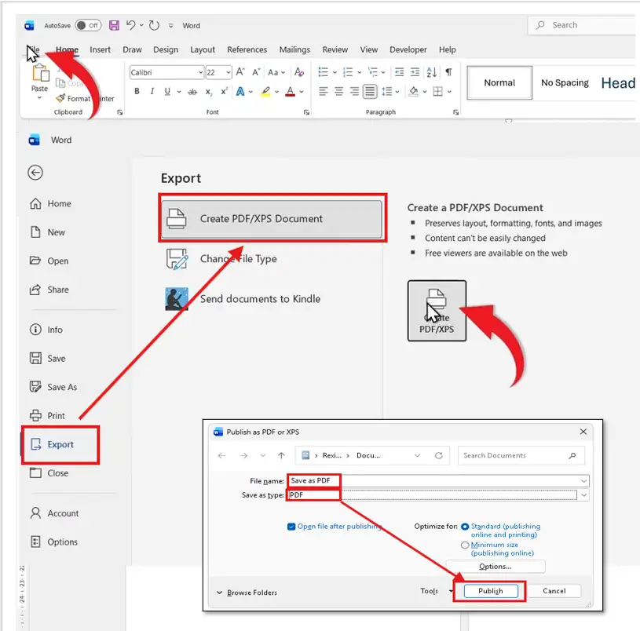The image size is (640, 631).
Task: Click the Bullets list icon
Action: pyautogui.click(x=323, y=72)
